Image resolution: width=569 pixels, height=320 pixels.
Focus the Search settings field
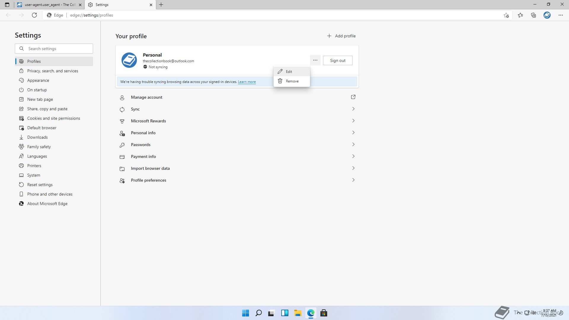(x=54, y=49)
